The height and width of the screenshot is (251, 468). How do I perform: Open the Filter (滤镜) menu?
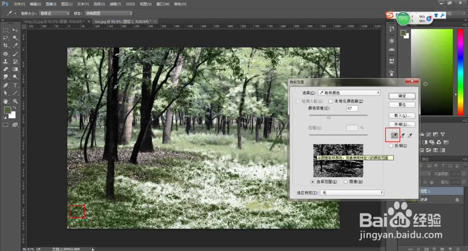pos(115,4)
